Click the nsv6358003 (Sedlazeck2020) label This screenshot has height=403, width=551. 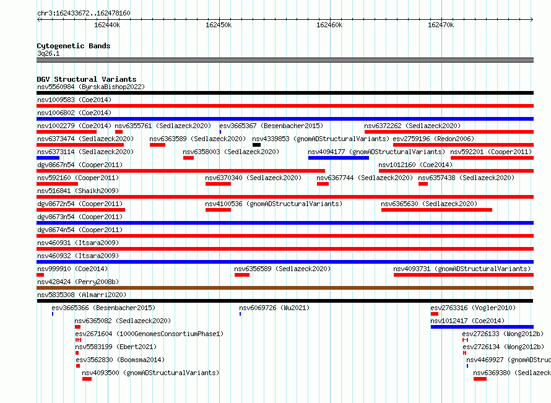[231, 152]
